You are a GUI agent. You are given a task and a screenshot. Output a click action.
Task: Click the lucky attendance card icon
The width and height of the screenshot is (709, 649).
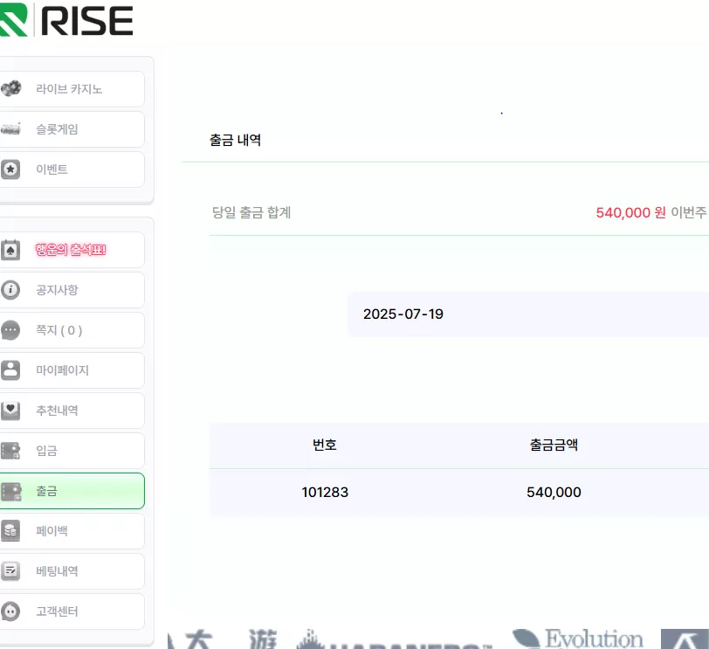coord(10,250)
